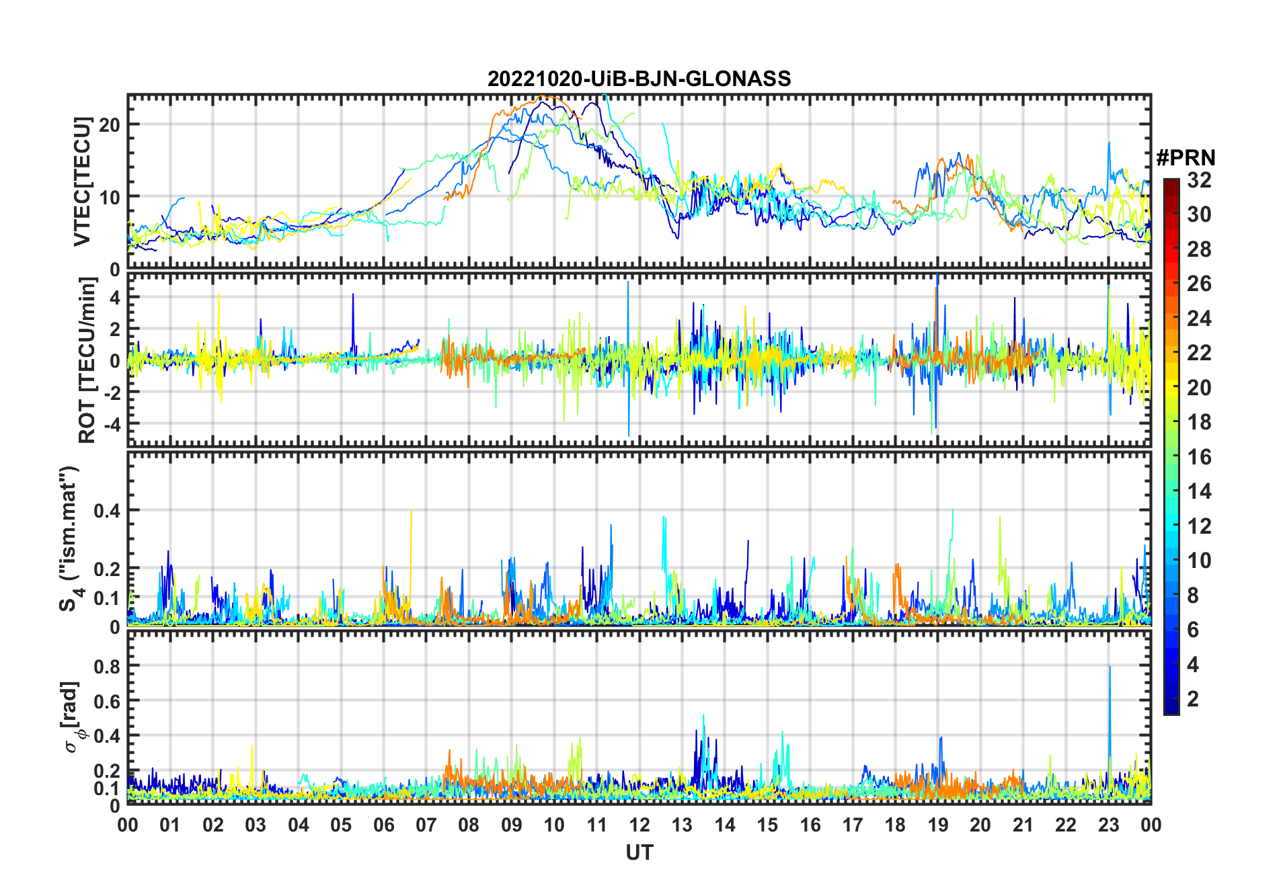Click the plot title 20221020-UiB-BJN-GLONASS
This screenshot has height=894, width=1279.
click(639, 79)
